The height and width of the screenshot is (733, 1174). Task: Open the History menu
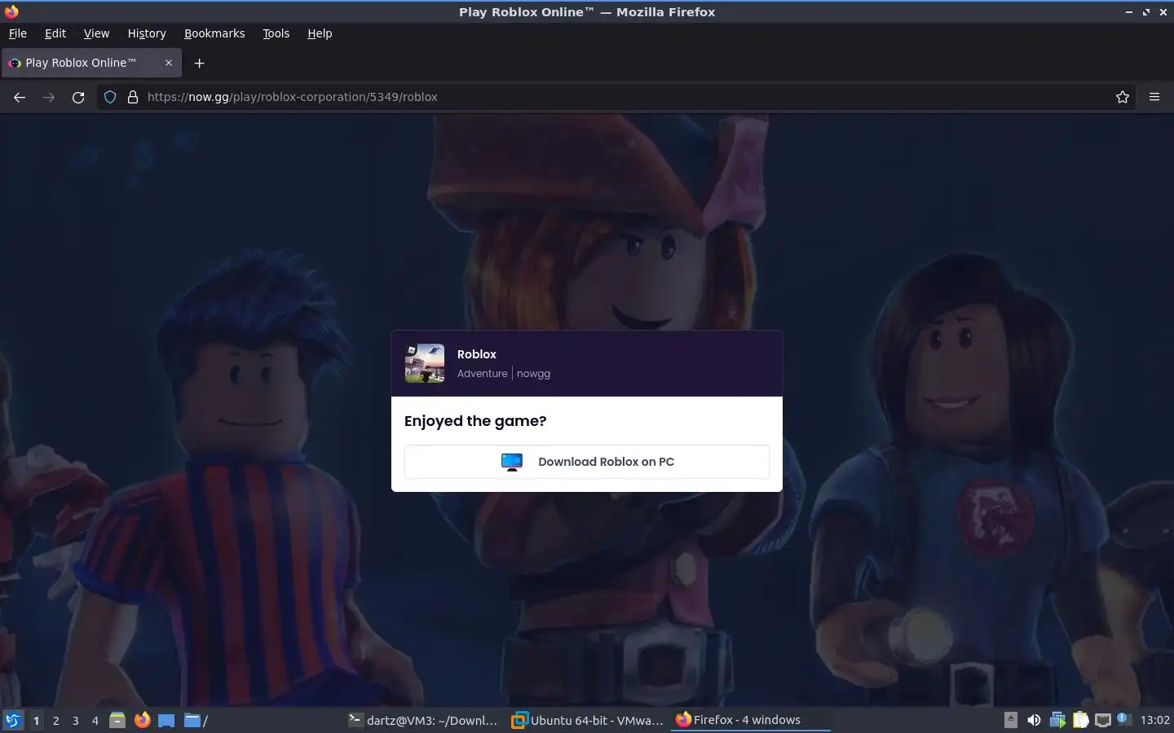point(147,33)
